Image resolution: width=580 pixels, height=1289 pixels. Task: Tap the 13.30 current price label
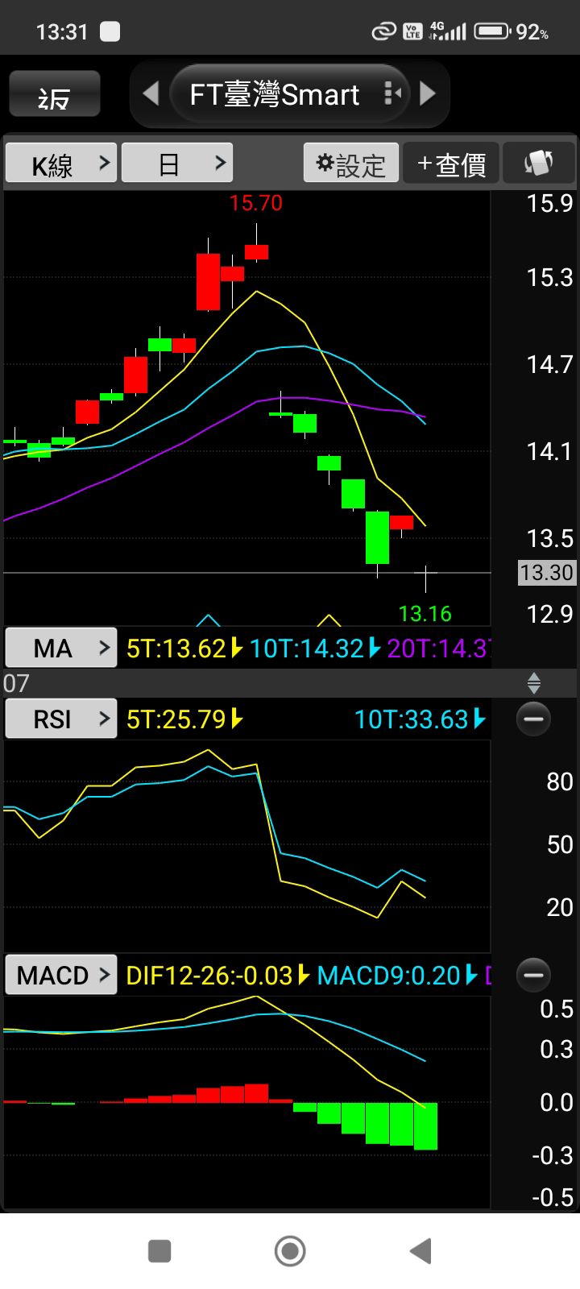click(546, 573)
